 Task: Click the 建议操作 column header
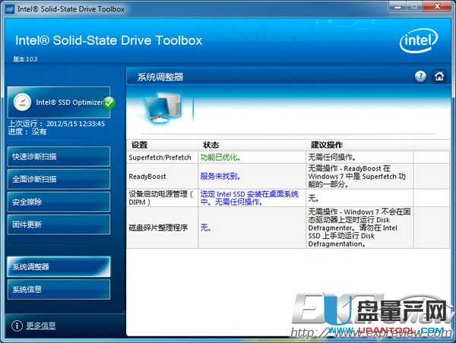pyautogui.click(x=326, y=144)
